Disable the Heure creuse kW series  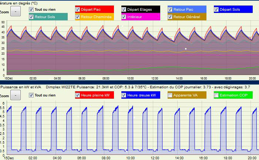124,95
